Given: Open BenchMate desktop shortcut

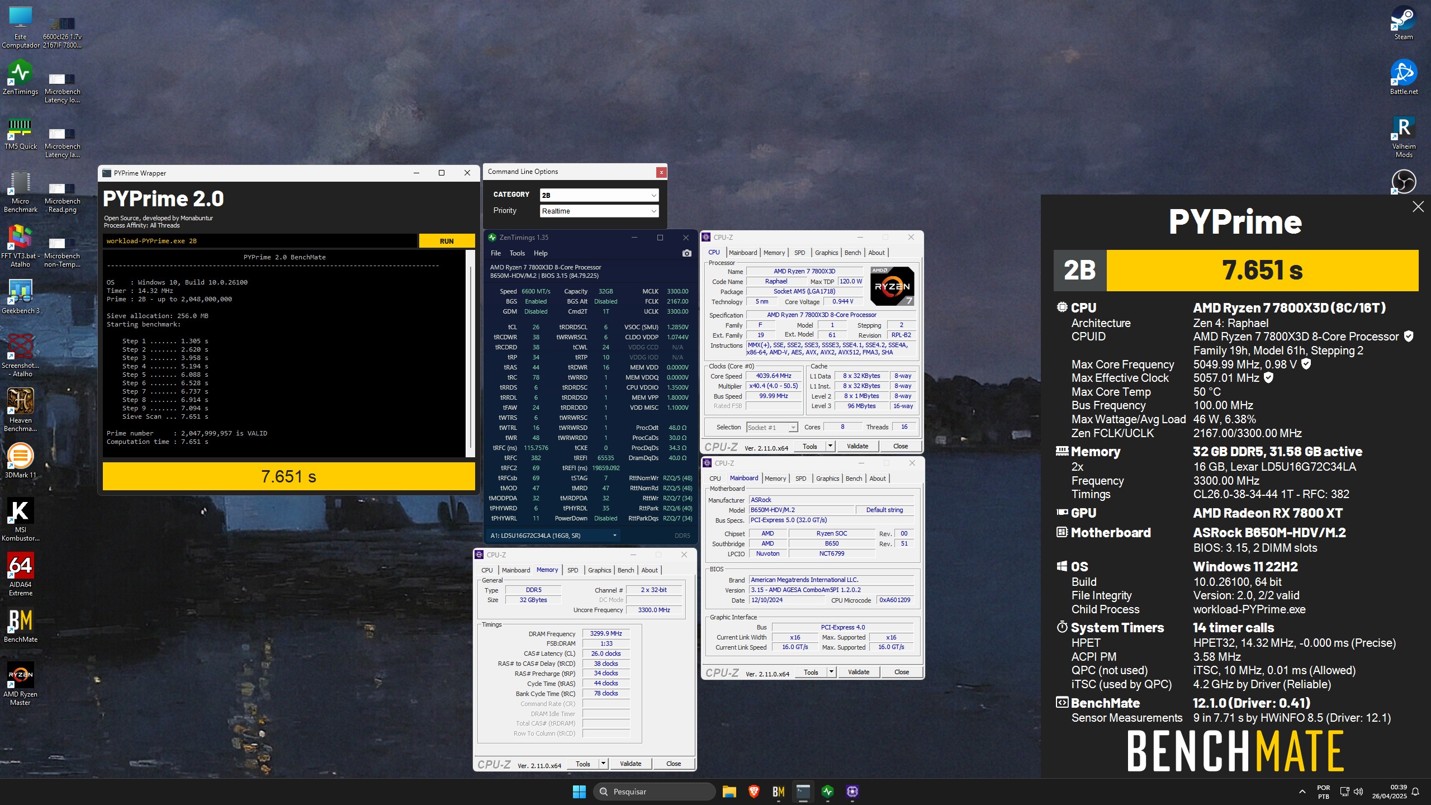Looking at the screenshot, I should click(21, 626).
